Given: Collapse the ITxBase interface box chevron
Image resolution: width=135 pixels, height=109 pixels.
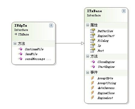Looking at the screenshot, I should tap(124, 11).
